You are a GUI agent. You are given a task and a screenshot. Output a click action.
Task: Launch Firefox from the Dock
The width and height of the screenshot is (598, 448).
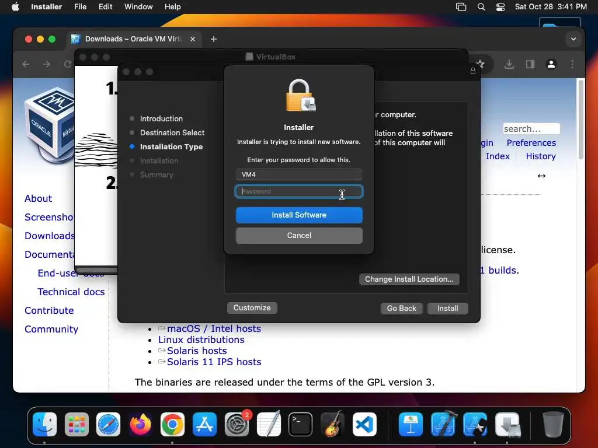[x=140, y=425]
